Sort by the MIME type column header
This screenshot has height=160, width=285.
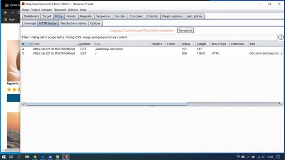click(x=220, y=44)
